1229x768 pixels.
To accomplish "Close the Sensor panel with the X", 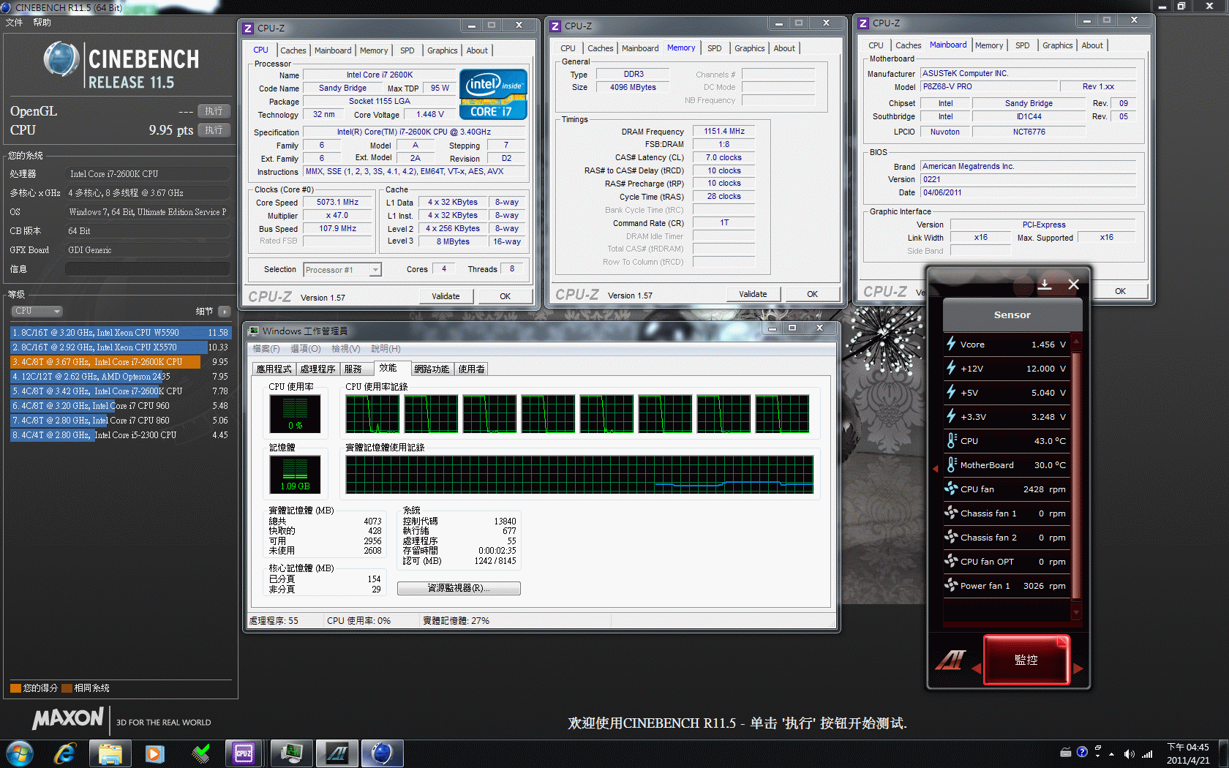I will (1073, 284).
